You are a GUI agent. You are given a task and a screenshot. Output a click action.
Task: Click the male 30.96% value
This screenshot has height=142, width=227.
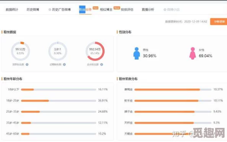point(149,56)
